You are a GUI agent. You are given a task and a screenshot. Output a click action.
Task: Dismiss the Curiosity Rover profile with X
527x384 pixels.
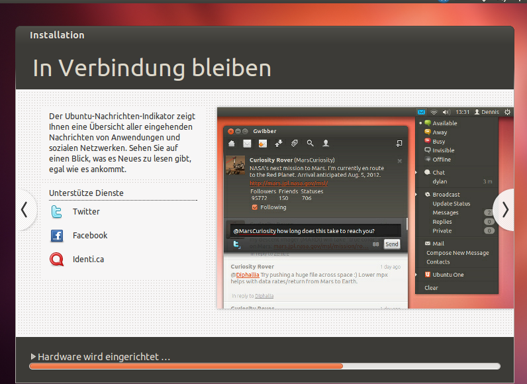400,161
